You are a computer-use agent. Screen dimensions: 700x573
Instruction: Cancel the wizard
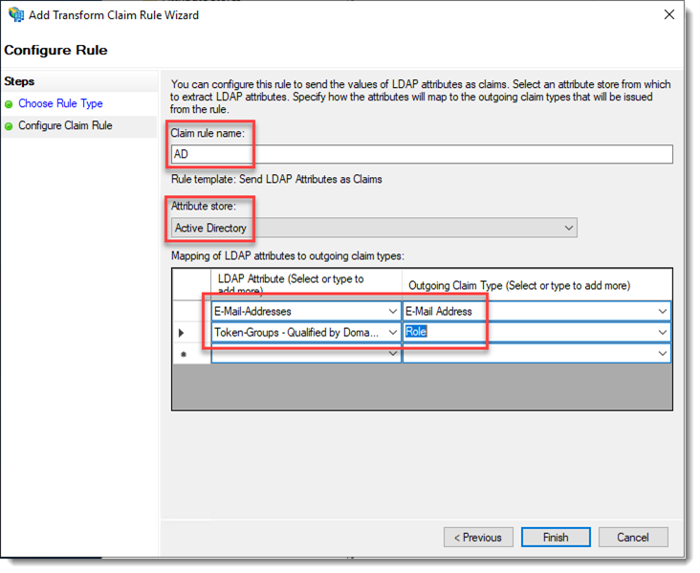[x=633, y=538]
